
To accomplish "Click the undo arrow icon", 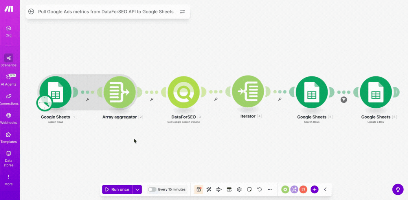I will point(260,190).
